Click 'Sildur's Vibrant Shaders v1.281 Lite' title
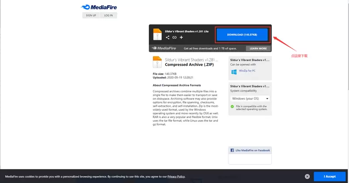349x183 pixels. (x=187, y=31)
